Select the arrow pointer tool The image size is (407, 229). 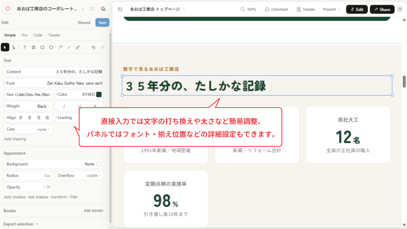tap(5, 47)
